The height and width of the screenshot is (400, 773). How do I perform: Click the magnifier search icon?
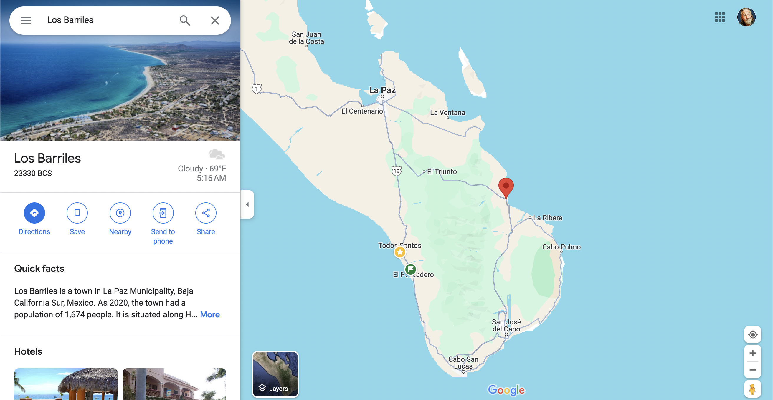point(185,20)
